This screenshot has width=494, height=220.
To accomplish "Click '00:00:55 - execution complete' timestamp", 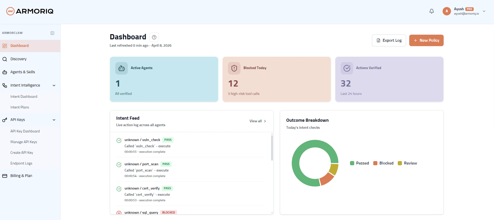I will (145, 152).
